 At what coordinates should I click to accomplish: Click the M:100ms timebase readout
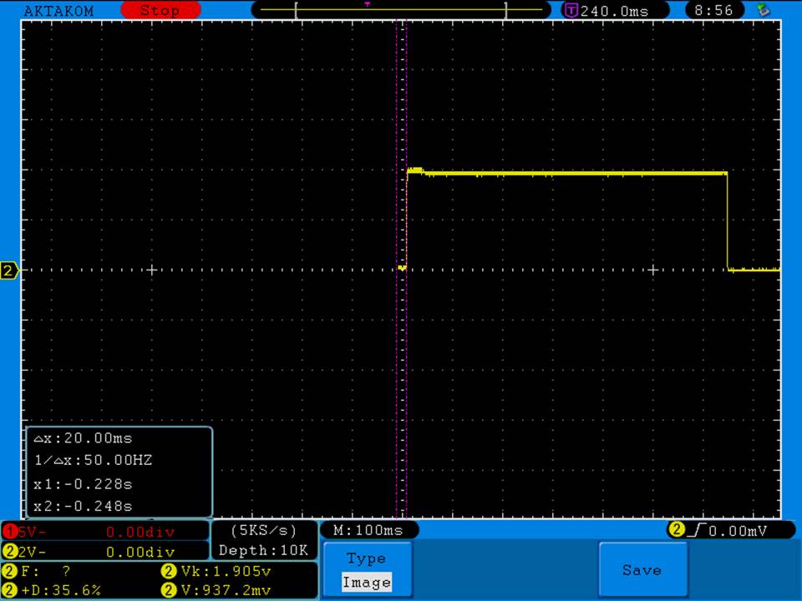368,530
